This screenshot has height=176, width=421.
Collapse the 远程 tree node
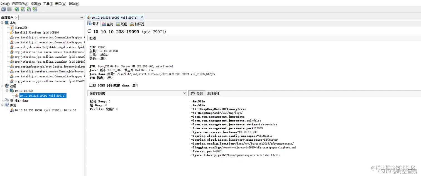point(3,86)
